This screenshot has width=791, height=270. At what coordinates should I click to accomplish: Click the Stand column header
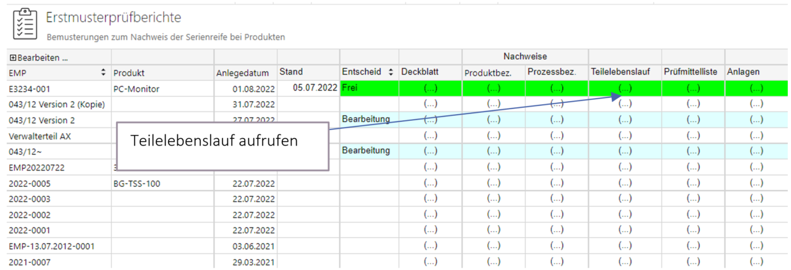click(x=291, y=72)
